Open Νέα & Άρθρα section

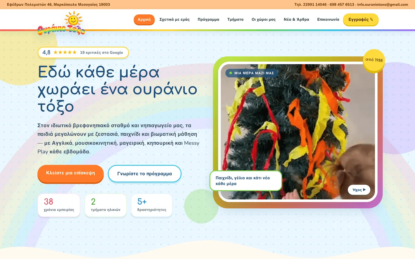coord(296,20)
